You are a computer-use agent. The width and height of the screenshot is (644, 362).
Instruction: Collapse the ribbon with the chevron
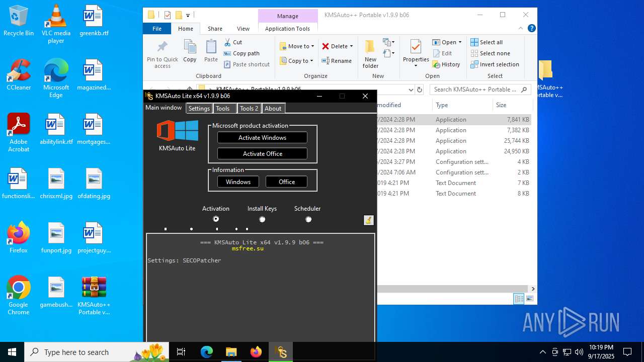[x=521, y=29]
